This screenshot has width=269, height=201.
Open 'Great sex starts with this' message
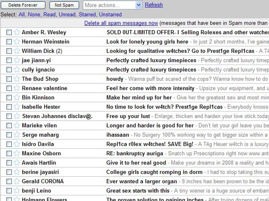tap(138, 191)
